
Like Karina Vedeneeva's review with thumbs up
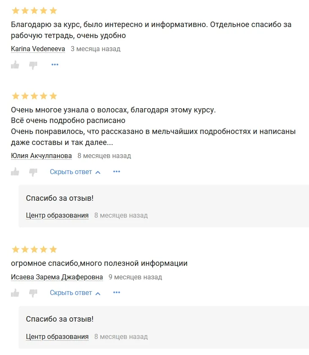click(x=15, y=65)
